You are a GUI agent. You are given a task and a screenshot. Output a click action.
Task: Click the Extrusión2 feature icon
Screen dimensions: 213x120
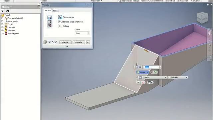point(6,30)
